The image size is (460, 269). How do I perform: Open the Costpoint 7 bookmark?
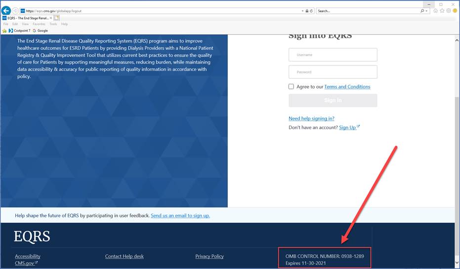click(19, 31)
